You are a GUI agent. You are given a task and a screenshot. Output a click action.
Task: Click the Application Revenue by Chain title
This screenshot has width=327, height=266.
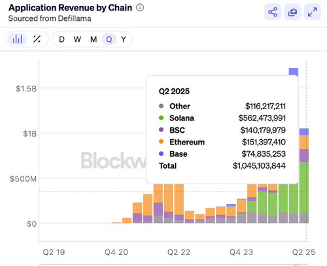pyautogui.click(x=70, y=8)
